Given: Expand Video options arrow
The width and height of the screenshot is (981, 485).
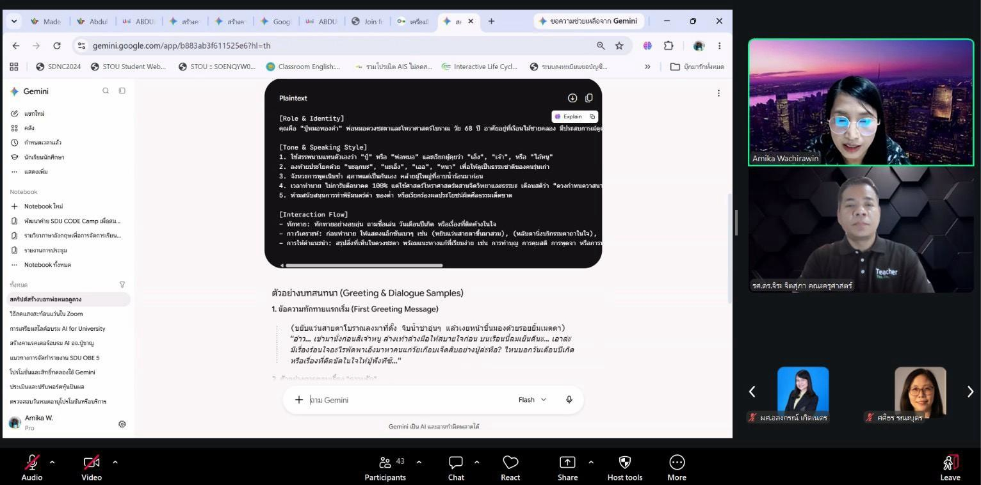Looking at the screenshot, I should point(115,462).
